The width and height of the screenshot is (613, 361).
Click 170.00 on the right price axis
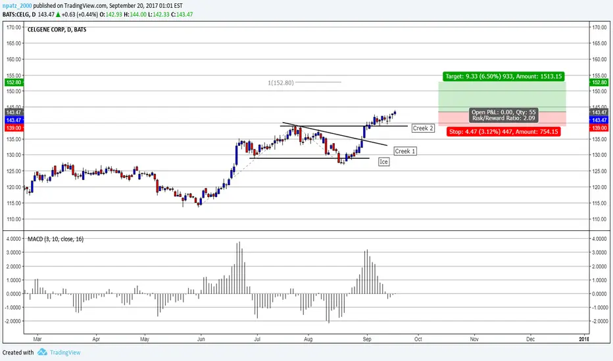599,28
